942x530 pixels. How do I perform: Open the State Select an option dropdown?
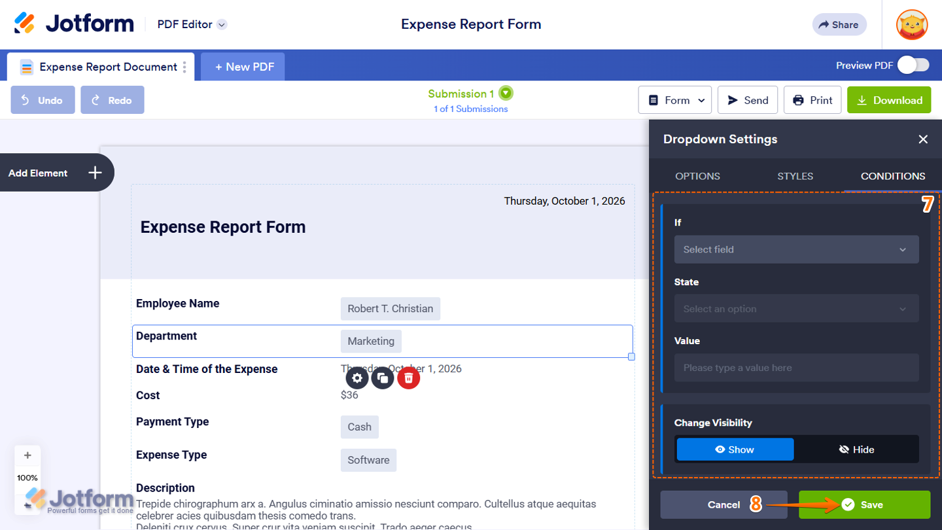[x=796, y=309]
